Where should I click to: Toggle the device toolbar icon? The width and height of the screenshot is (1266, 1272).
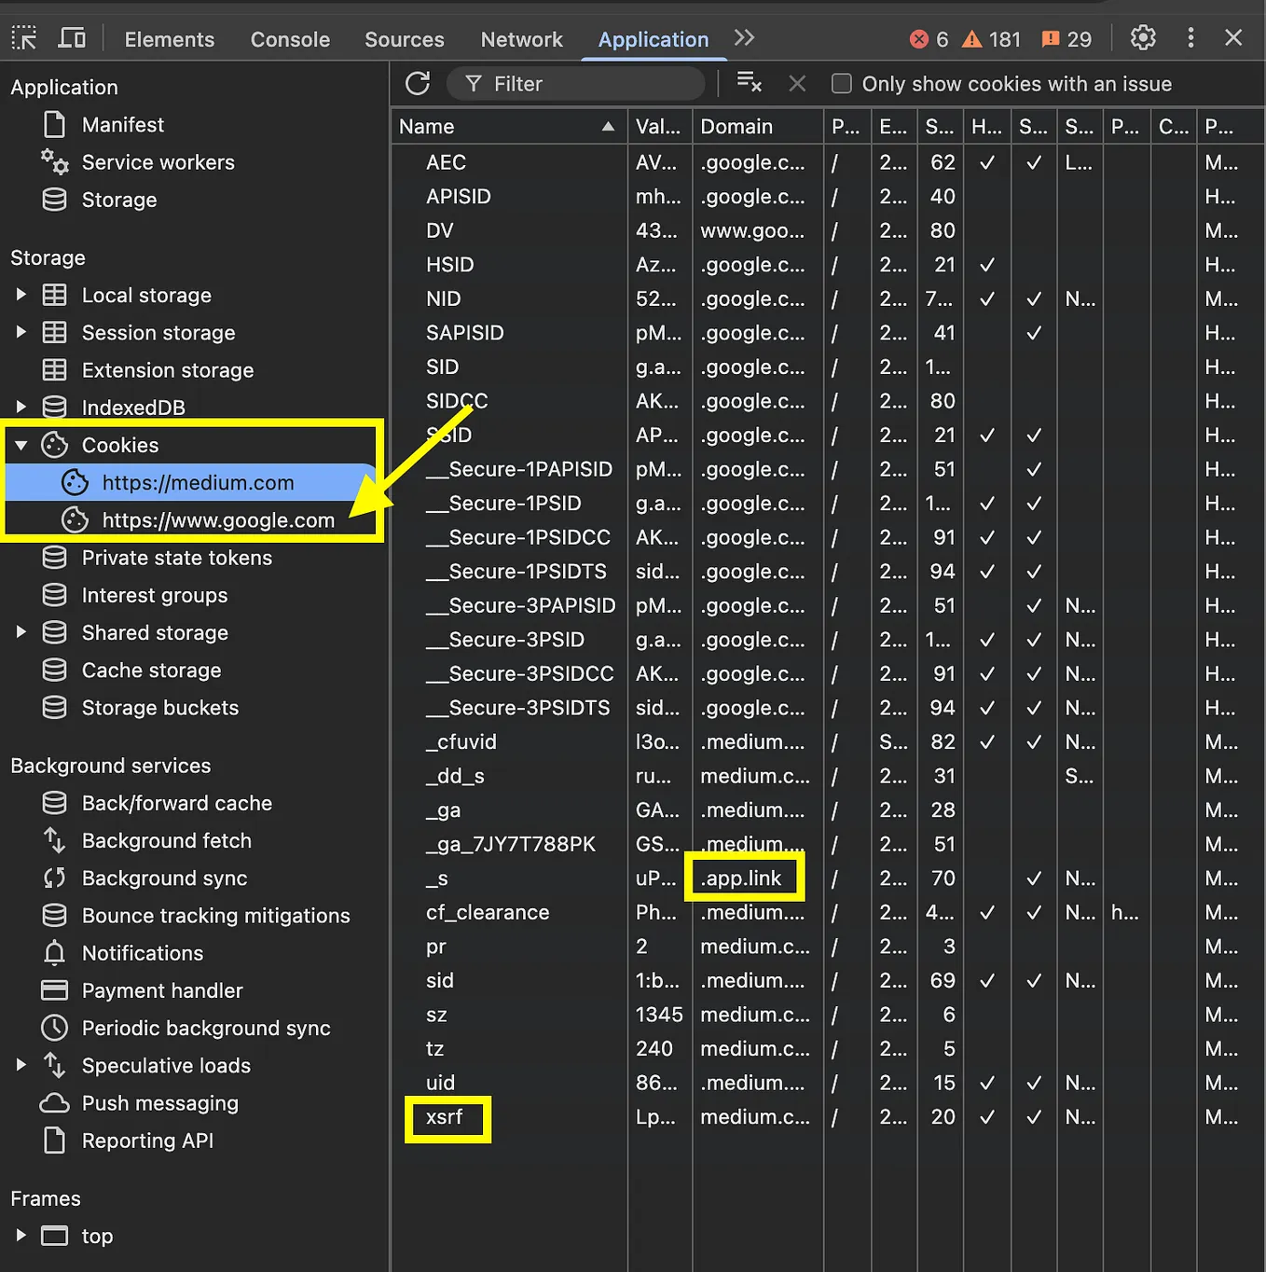72,38
